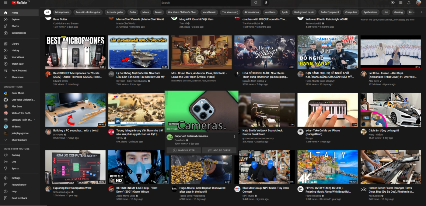The image size is (426, 206).
Task: Select the 4K resolution chip
Action: pyautogui.click(x=252, y=12)
